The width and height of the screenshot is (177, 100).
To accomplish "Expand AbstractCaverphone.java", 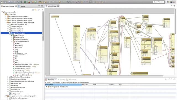I will pyautogui.click(x=8, y=24).
